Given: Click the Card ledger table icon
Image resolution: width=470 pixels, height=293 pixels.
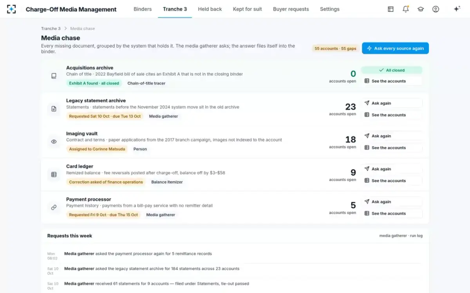Looking at the screenshot, I should [54, 175].
